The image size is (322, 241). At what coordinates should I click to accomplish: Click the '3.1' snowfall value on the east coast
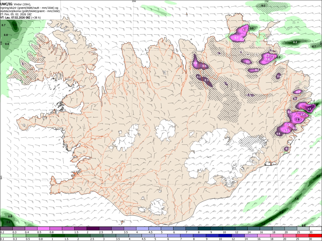tap(309, 109)
